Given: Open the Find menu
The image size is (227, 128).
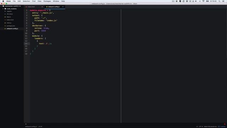Looking at the screenshot, I should pyautogui.click(x=34, y=1).
